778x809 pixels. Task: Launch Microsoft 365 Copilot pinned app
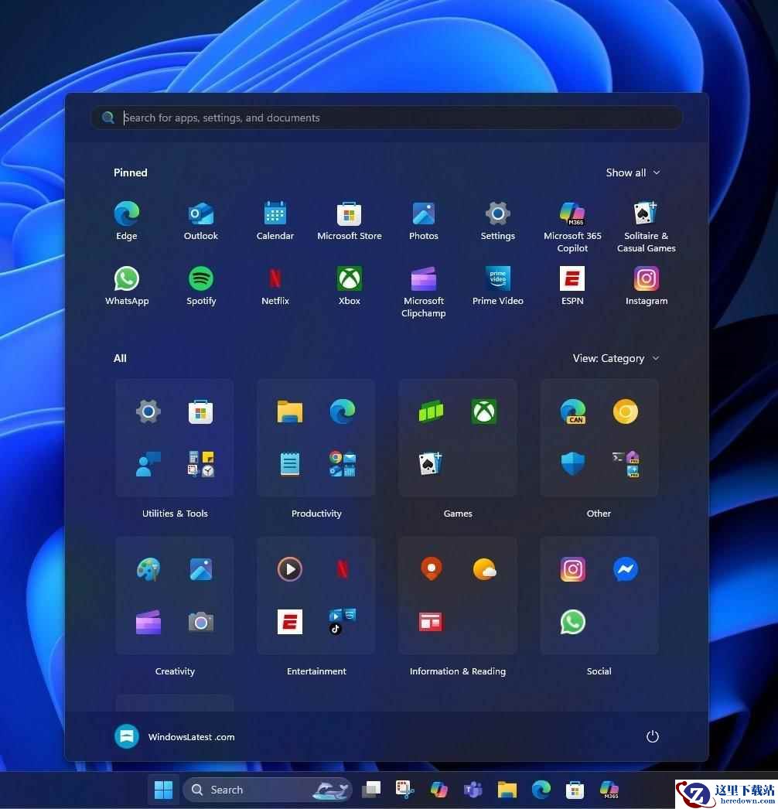(572, 227)
